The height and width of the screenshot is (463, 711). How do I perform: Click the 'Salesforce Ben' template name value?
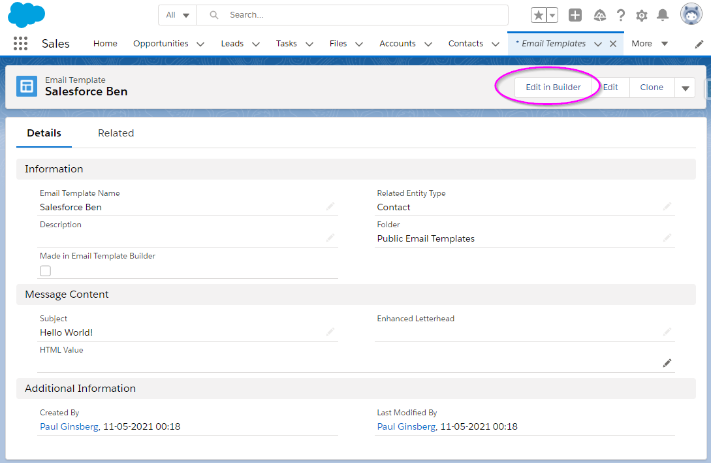71,207
